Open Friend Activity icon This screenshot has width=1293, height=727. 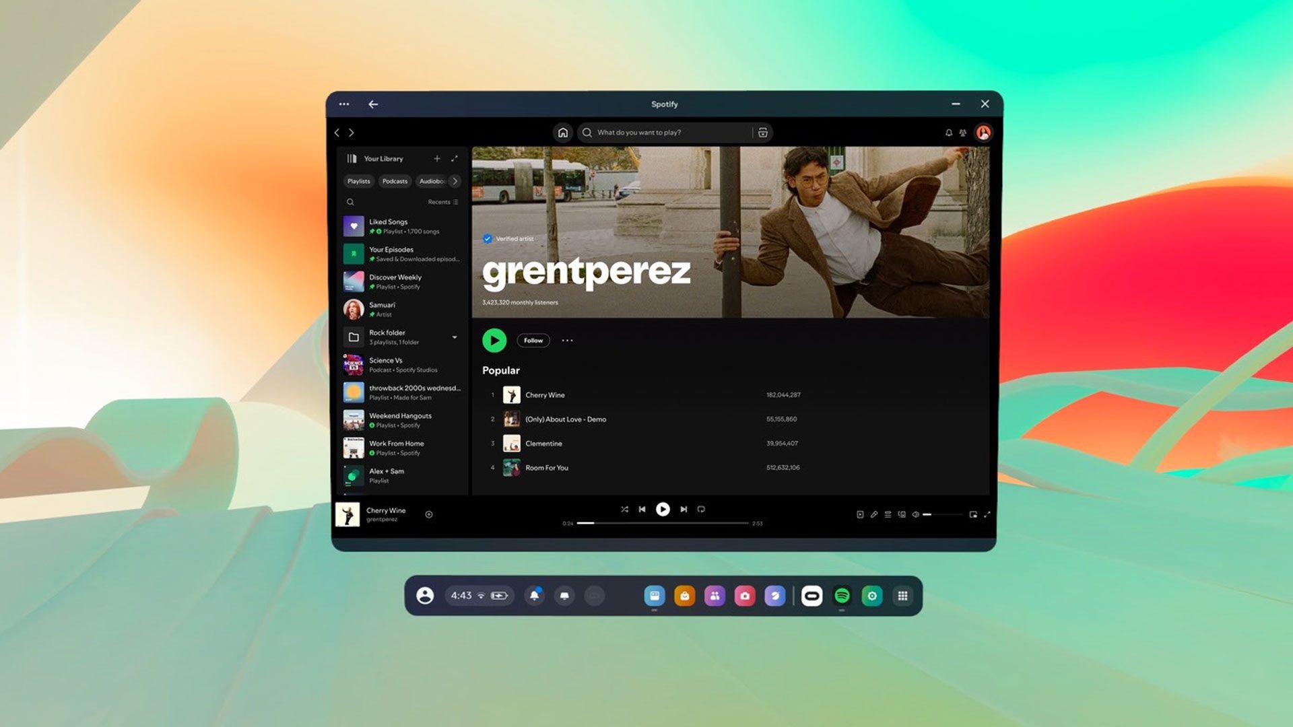point(963,133)
